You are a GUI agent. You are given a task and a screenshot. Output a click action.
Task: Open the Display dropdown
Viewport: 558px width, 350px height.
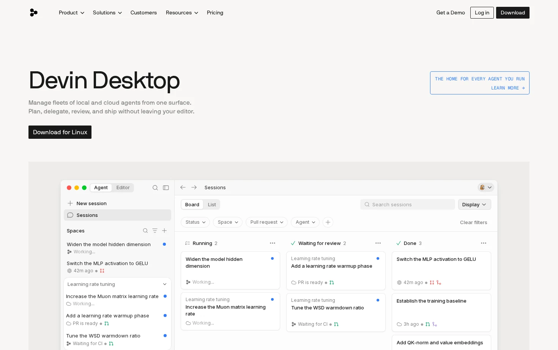[474, 204]
